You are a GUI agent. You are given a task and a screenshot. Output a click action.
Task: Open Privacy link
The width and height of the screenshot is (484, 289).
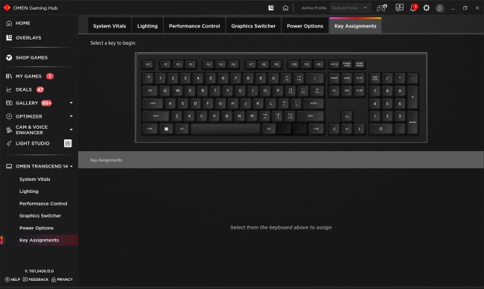tap(62, 279)
